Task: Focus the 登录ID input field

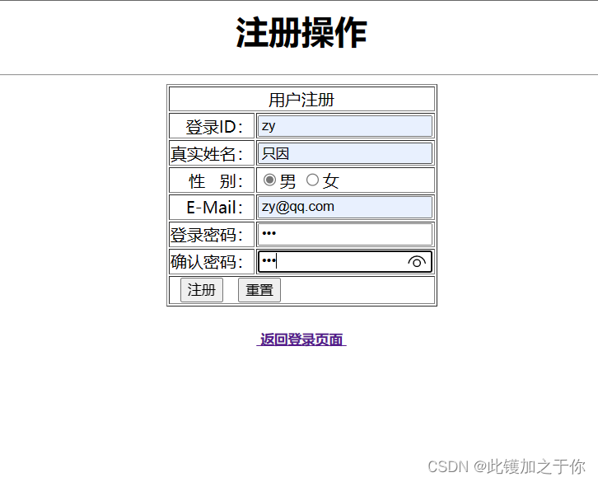Action: coord(345,126)
